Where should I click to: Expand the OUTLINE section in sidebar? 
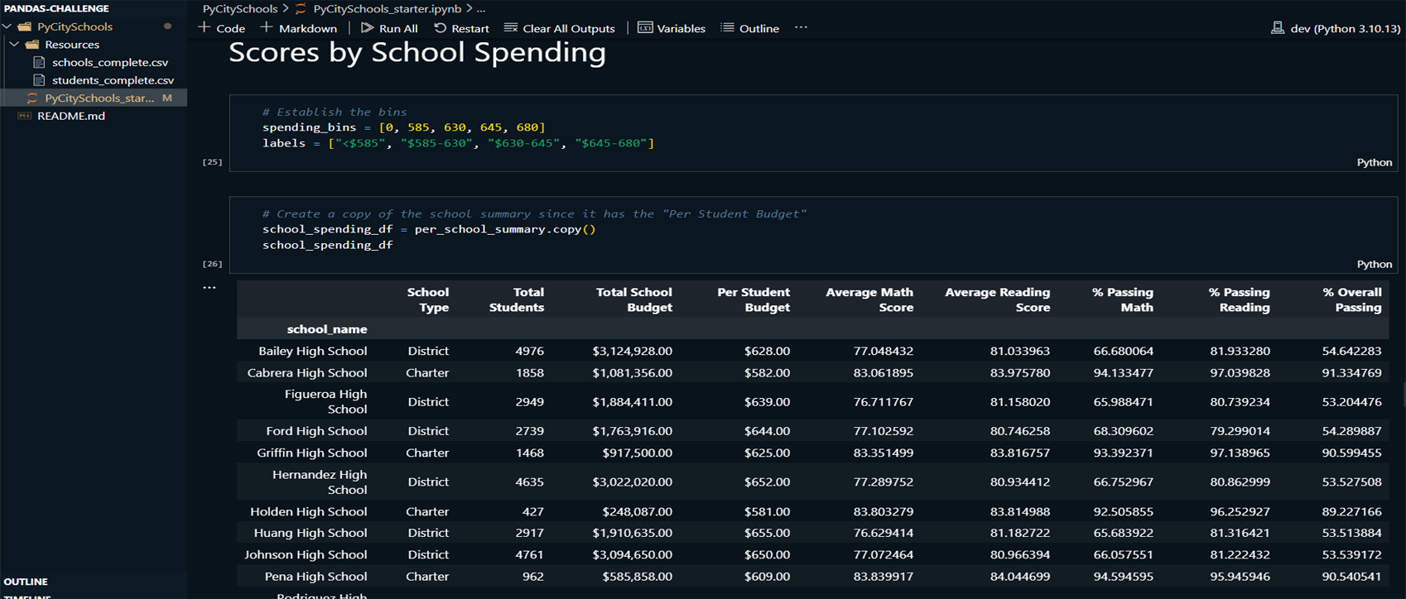pos(26,582)
